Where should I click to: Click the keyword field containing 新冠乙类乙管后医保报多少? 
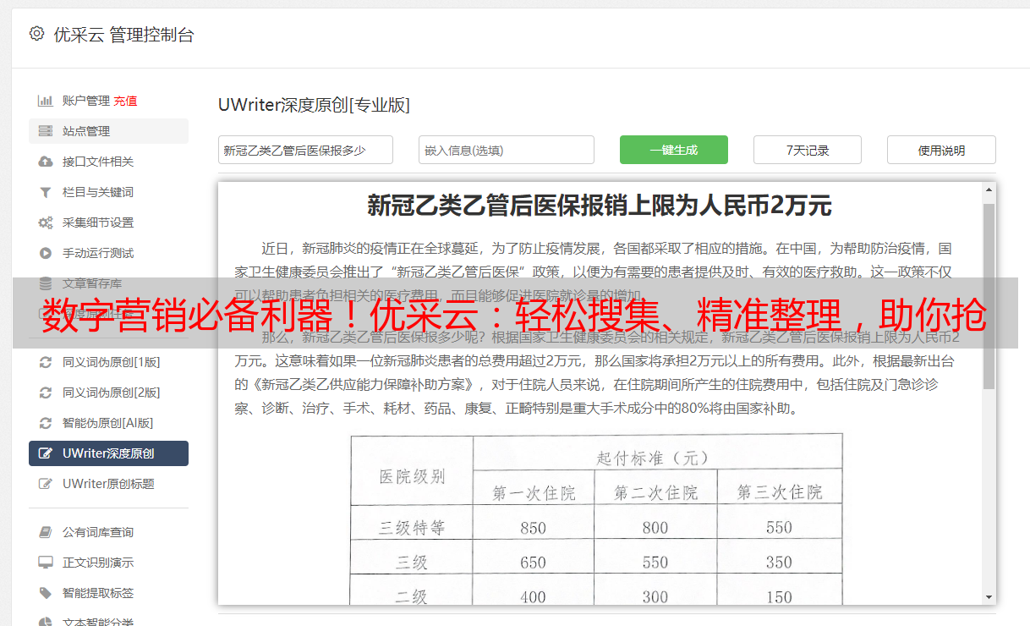[x=305, y=150]
